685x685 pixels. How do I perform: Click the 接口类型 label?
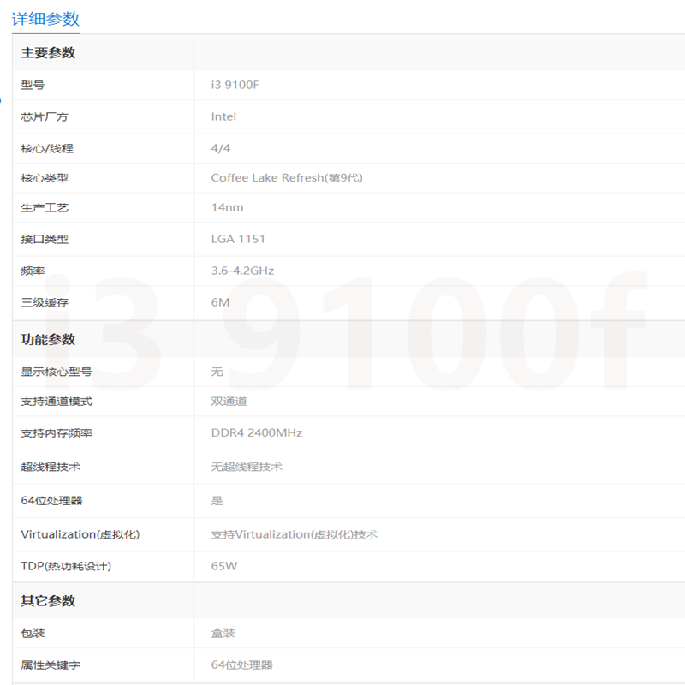point(45,240)
